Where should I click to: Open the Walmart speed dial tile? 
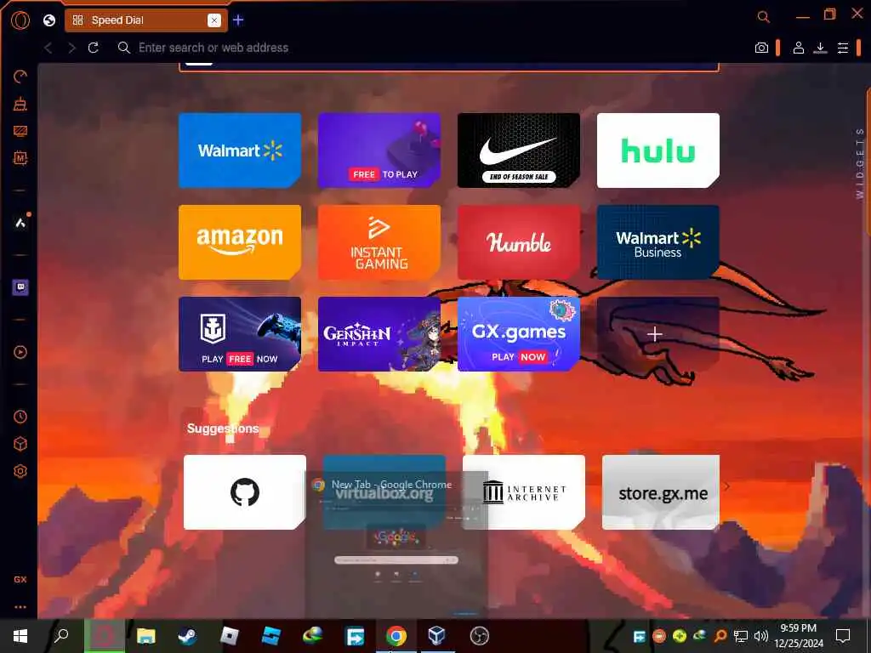coord(240,150)
